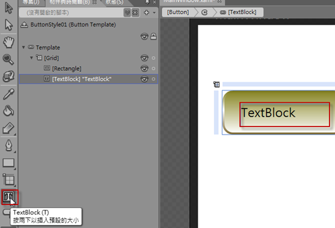Click the storyboard name field (沒有開啟的腳本)
Viewport: 335px width, 228px height.
click(x=71, y=13)
